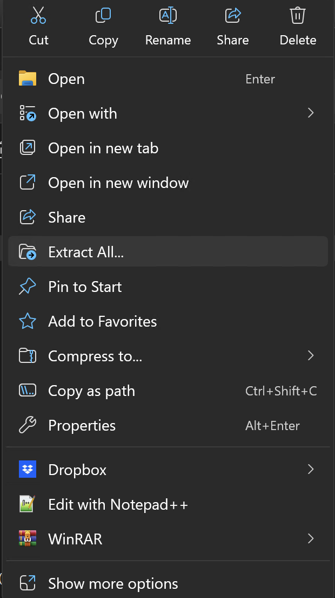Click the Rename label text
The height and width of the screenshot is (598, 335).
tap(167, 40)
